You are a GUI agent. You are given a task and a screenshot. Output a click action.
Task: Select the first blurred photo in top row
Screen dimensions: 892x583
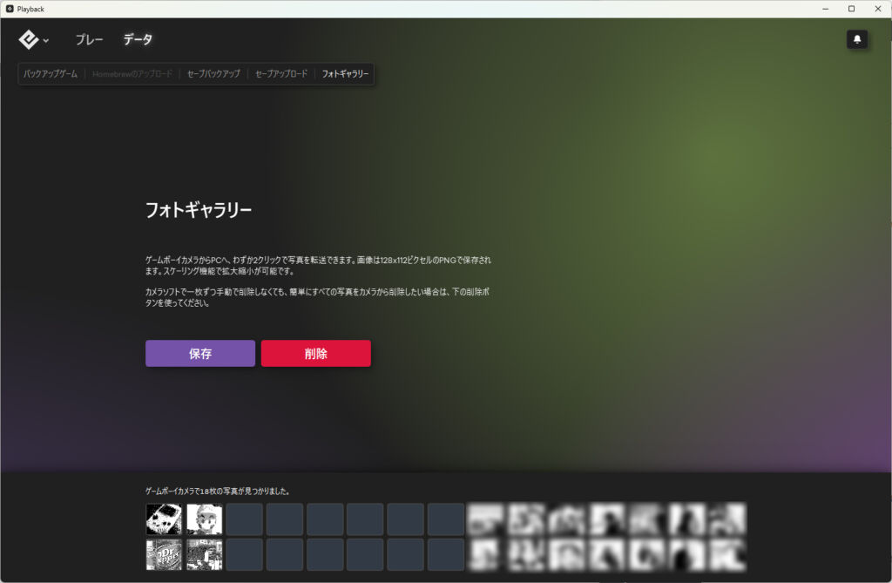point(486,519)
